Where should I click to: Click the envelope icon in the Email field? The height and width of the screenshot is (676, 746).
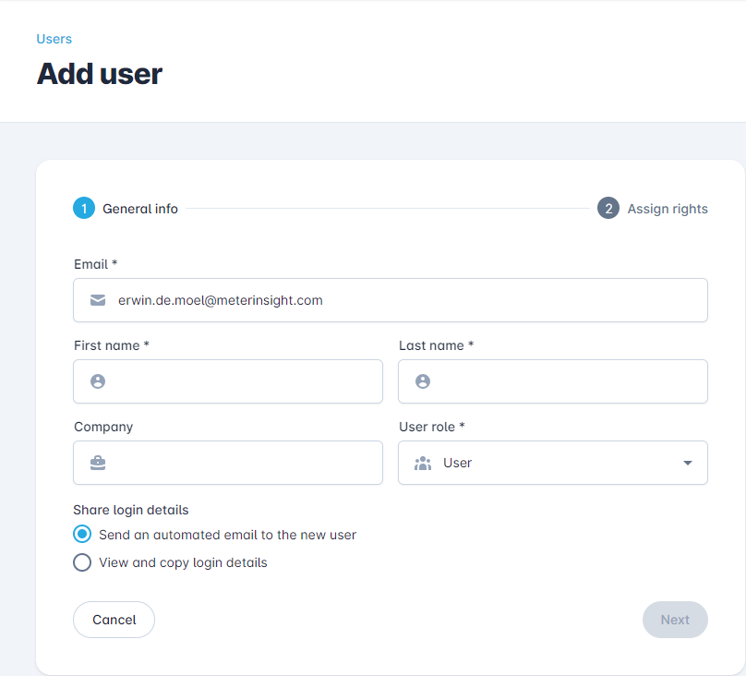98,300
